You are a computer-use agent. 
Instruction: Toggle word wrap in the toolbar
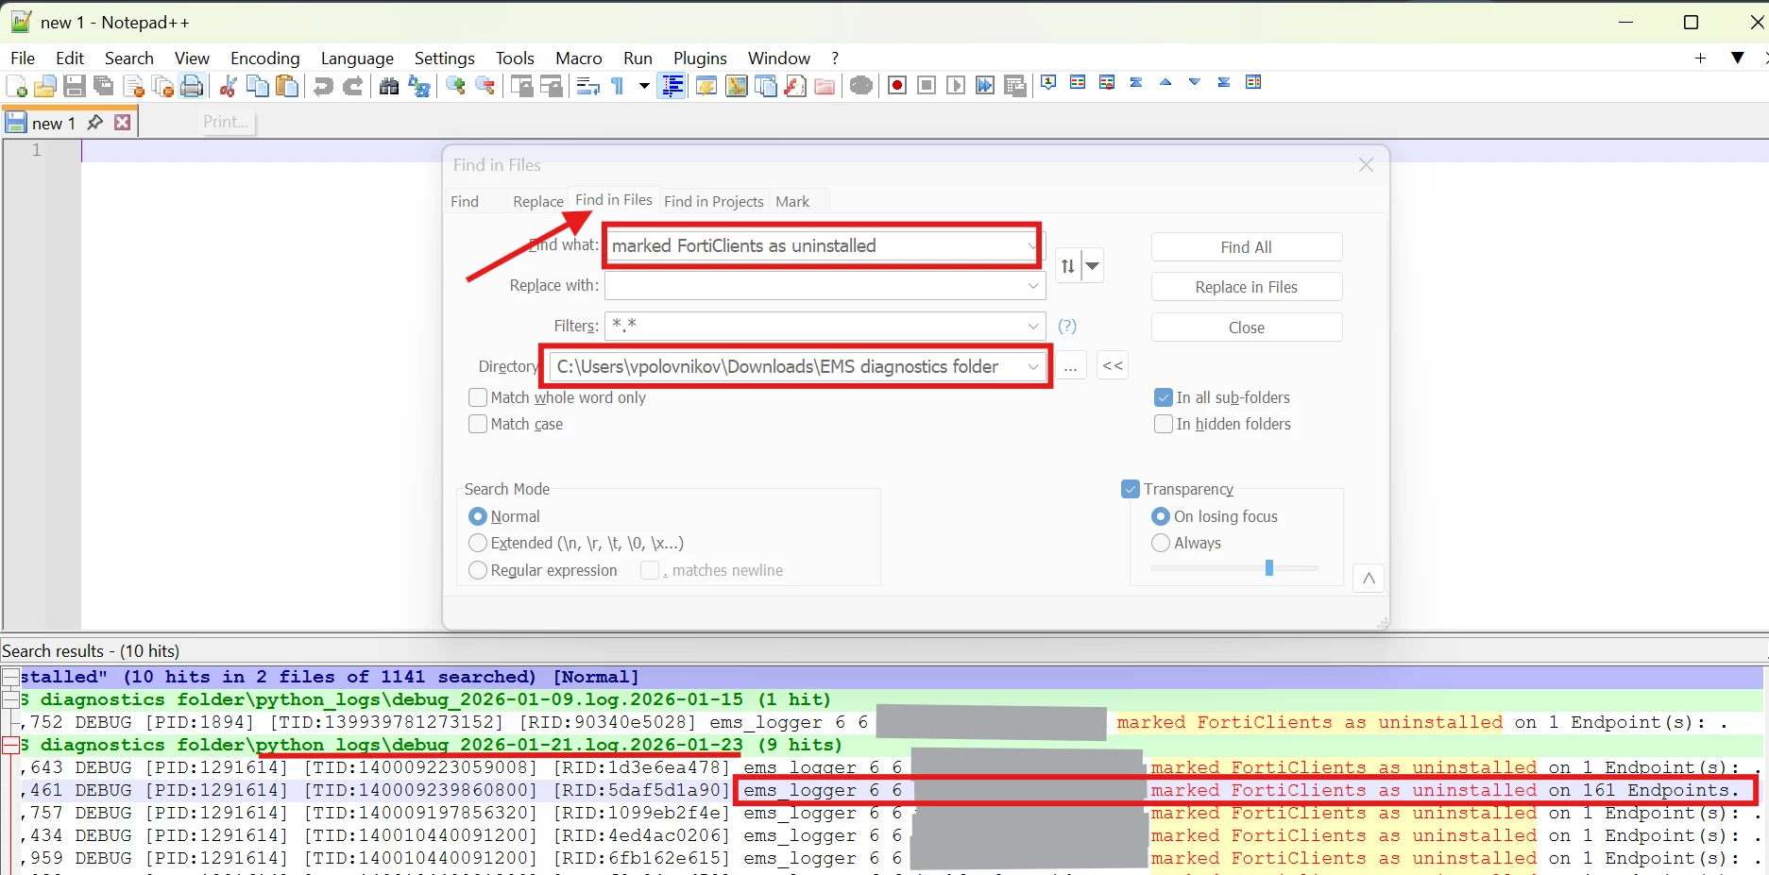[x=587, y=87]
